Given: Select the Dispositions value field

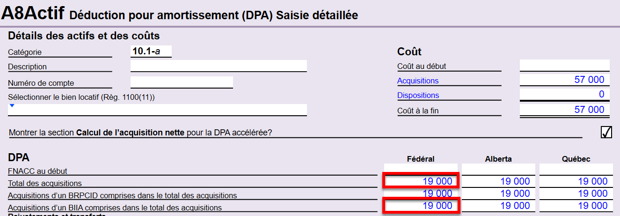Looking at the screenshot, I should tap(564, 95).
